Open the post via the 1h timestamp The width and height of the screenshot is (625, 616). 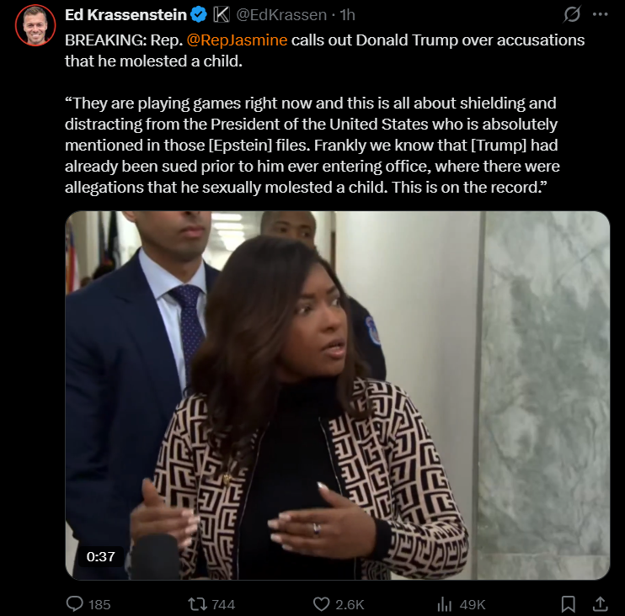347,15
